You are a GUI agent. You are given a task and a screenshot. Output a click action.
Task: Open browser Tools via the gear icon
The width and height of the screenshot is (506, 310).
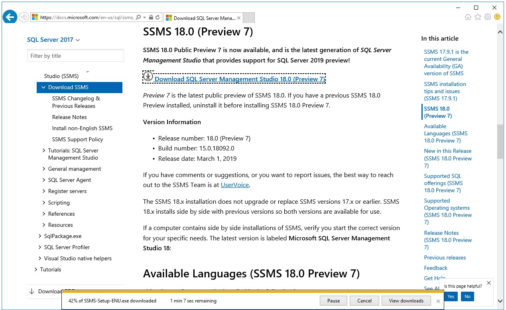[x=487, y=18]
